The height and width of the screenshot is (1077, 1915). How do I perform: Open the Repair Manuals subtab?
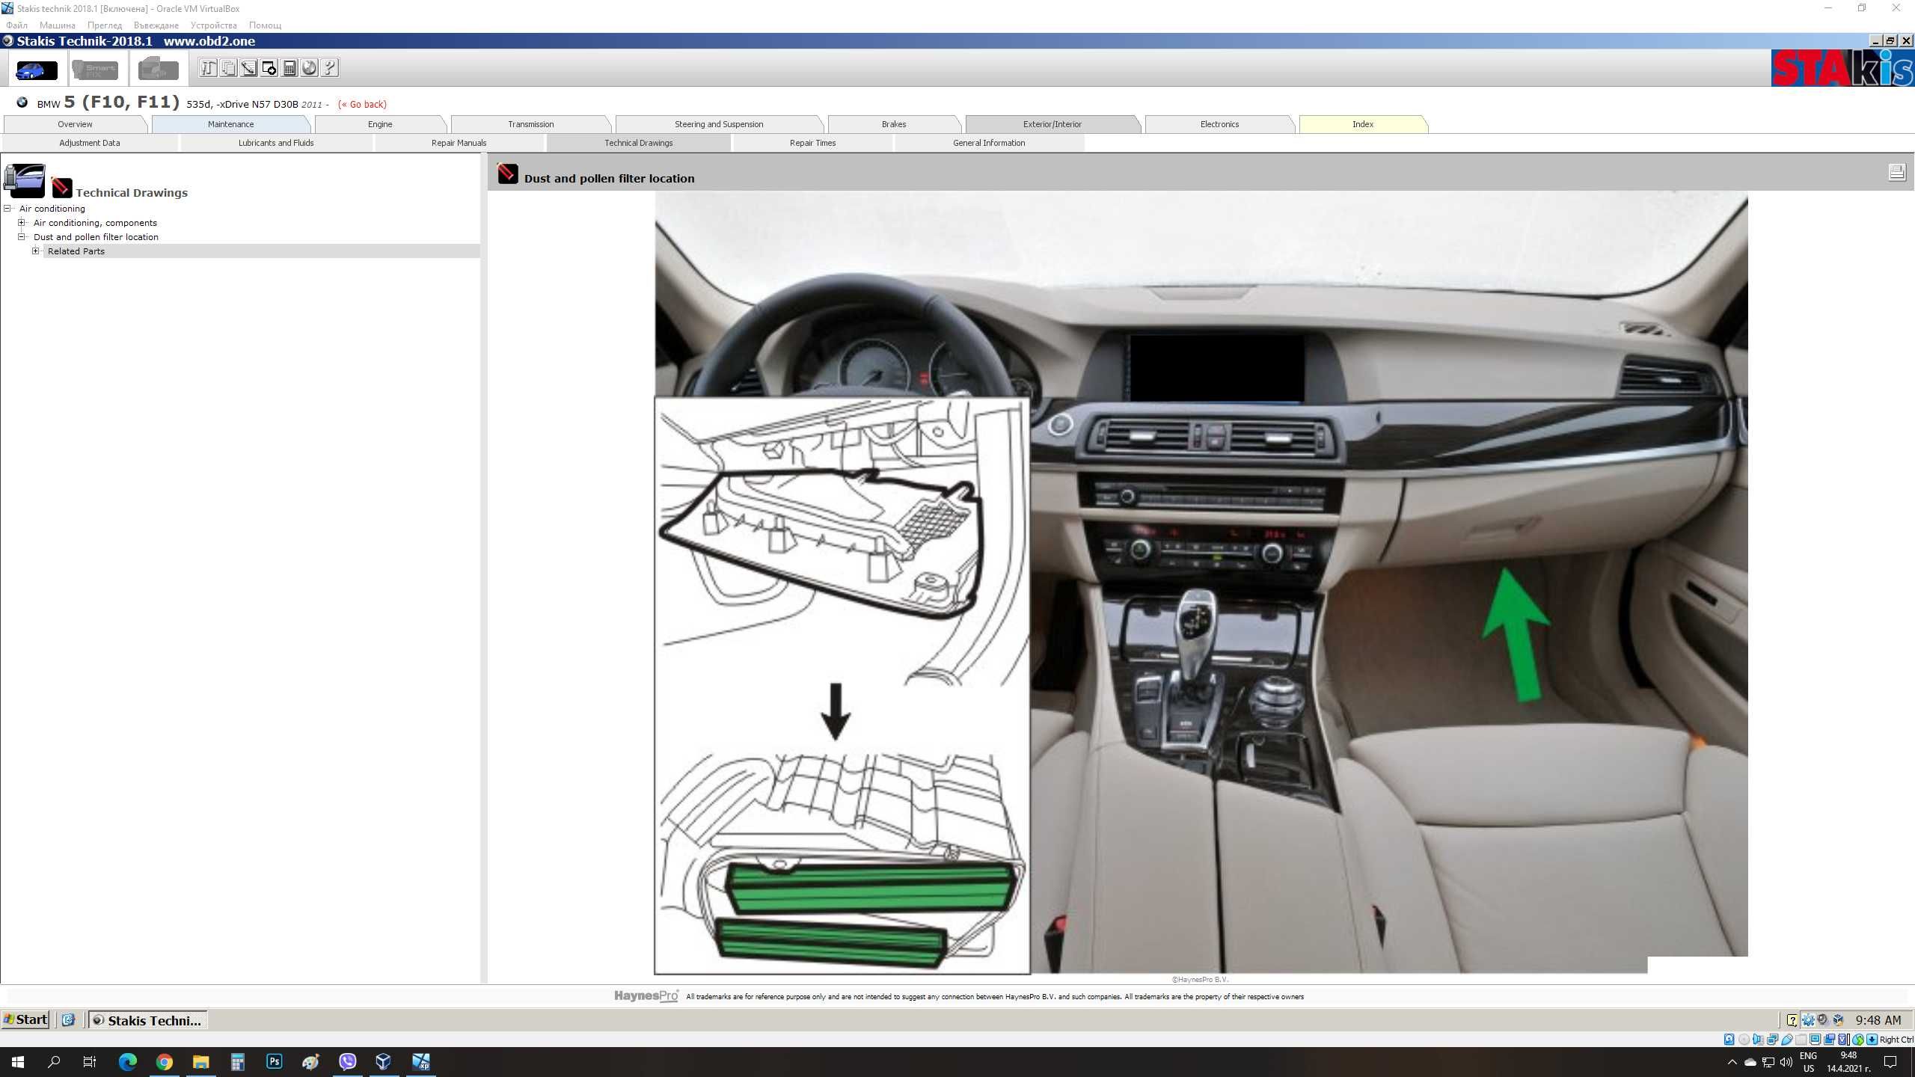coord(459,143)
